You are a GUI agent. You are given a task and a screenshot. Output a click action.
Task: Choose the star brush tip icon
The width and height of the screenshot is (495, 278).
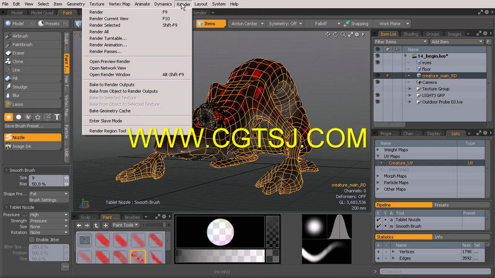pos(38,117)
